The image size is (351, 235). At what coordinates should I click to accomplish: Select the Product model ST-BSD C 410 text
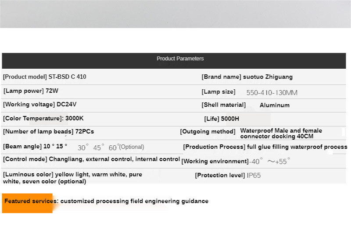[x=45, y=77]
